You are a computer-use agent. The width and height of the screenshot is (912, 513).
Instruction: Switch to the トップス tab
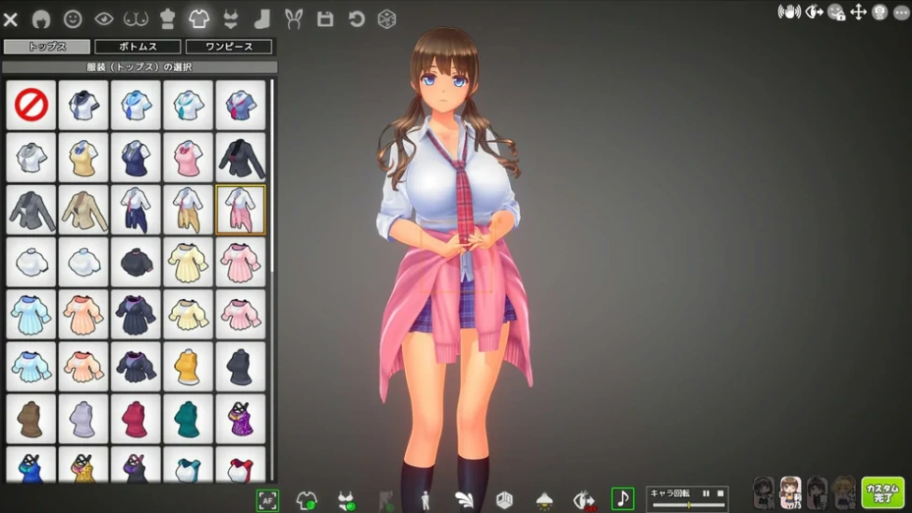tap(47, 47)
